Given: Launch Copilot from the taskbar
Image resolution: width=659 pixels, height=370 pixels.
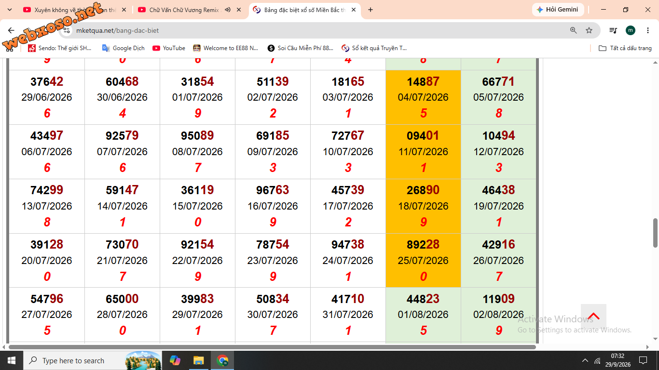Looking at the screenshot, I should coord(175,360).
